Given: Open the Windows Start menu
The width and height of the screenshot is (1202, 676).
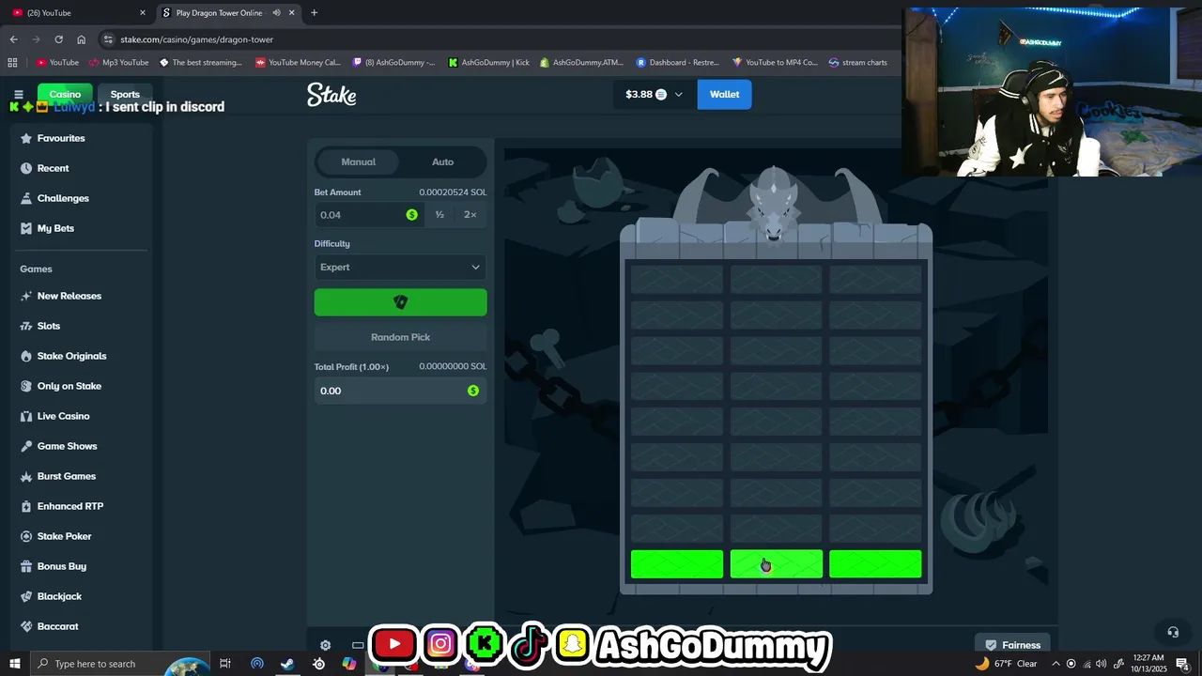Looking at the screenshot, I should coord(14,664).
